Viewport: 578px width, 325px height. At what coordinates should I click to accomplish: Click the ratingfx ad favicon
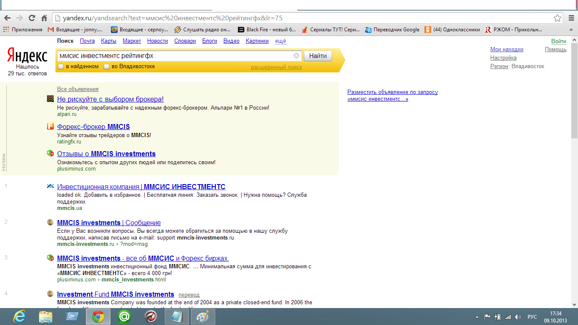(50, 126)
